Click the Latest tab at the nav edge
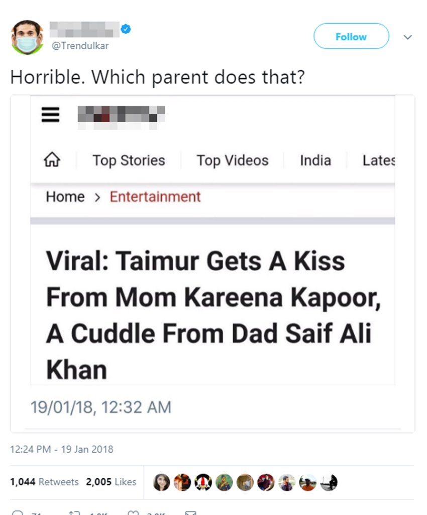The width and height of the screenshot is (427, 515). [x=379, y=160]
